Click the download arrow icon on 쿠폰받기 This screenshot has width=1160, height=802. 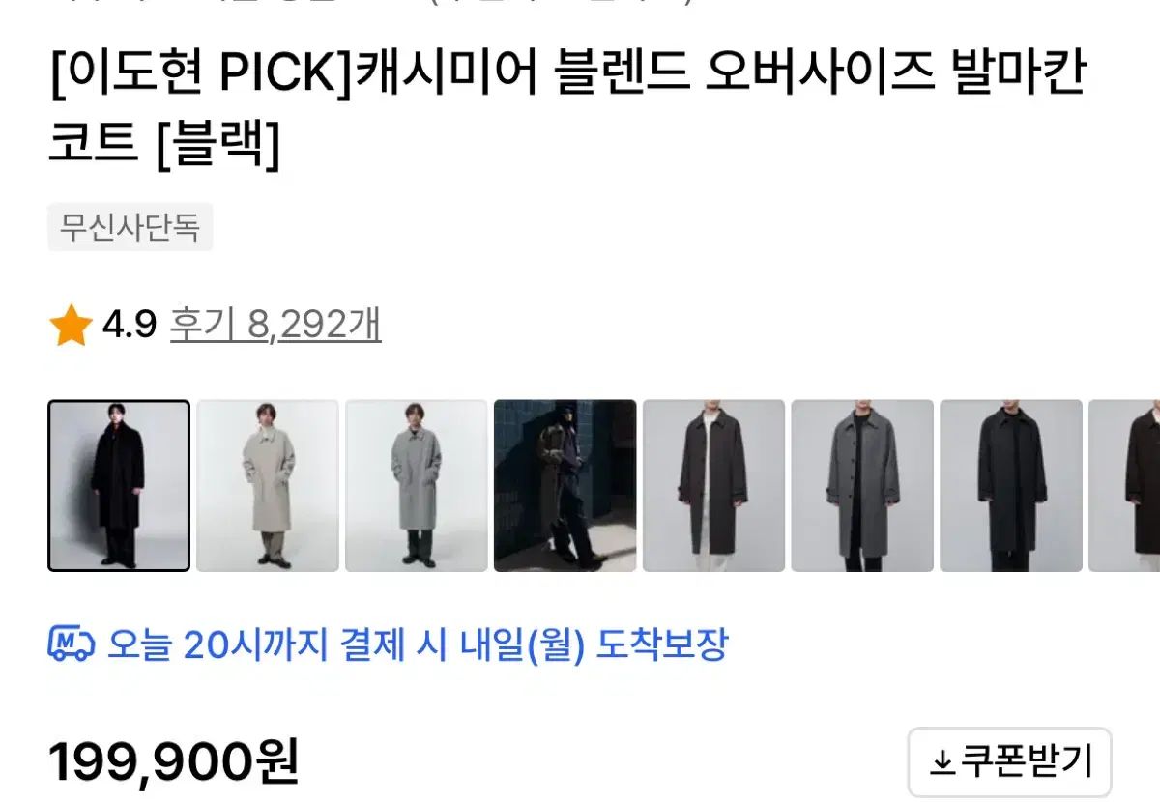pos(942,764)
